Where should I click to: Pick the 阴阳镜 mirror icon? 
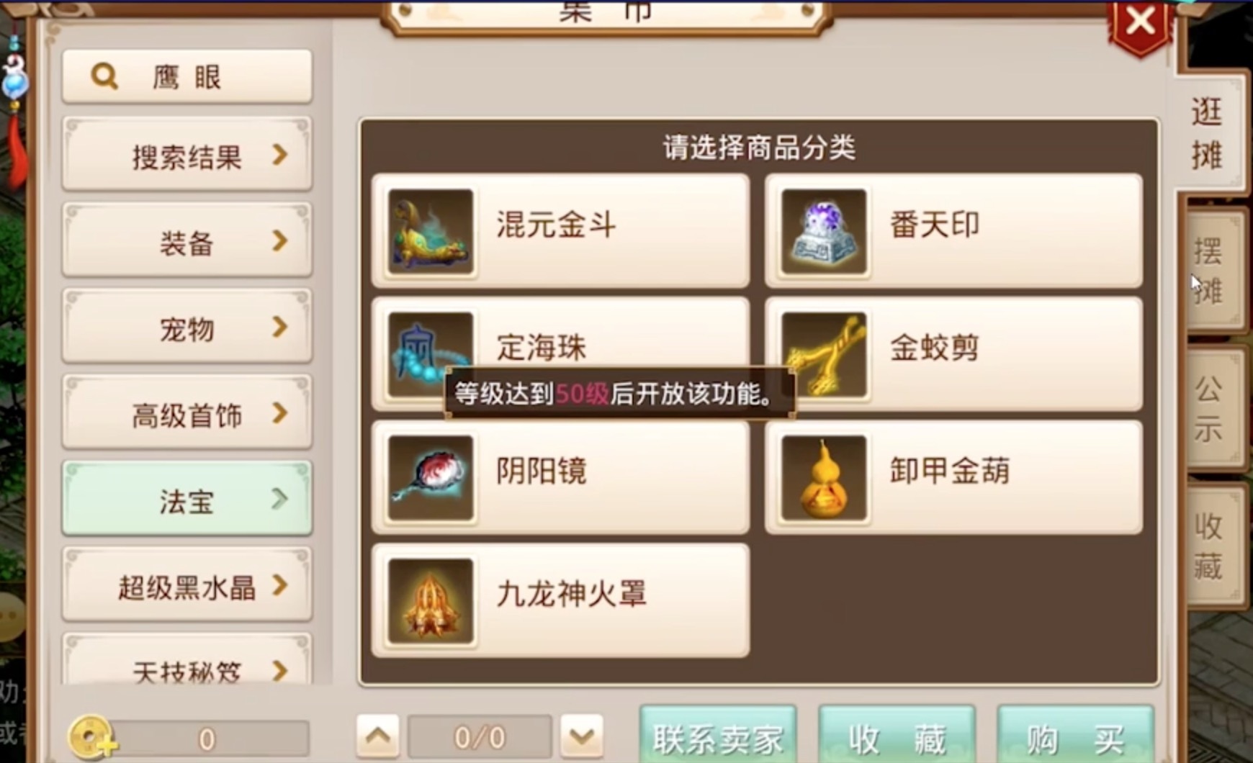click(430, 477)
